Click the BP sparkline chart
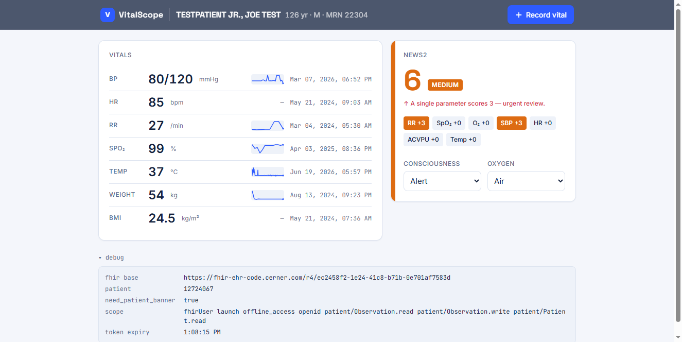Screen dimensions: 682x342 pos(268,79)
